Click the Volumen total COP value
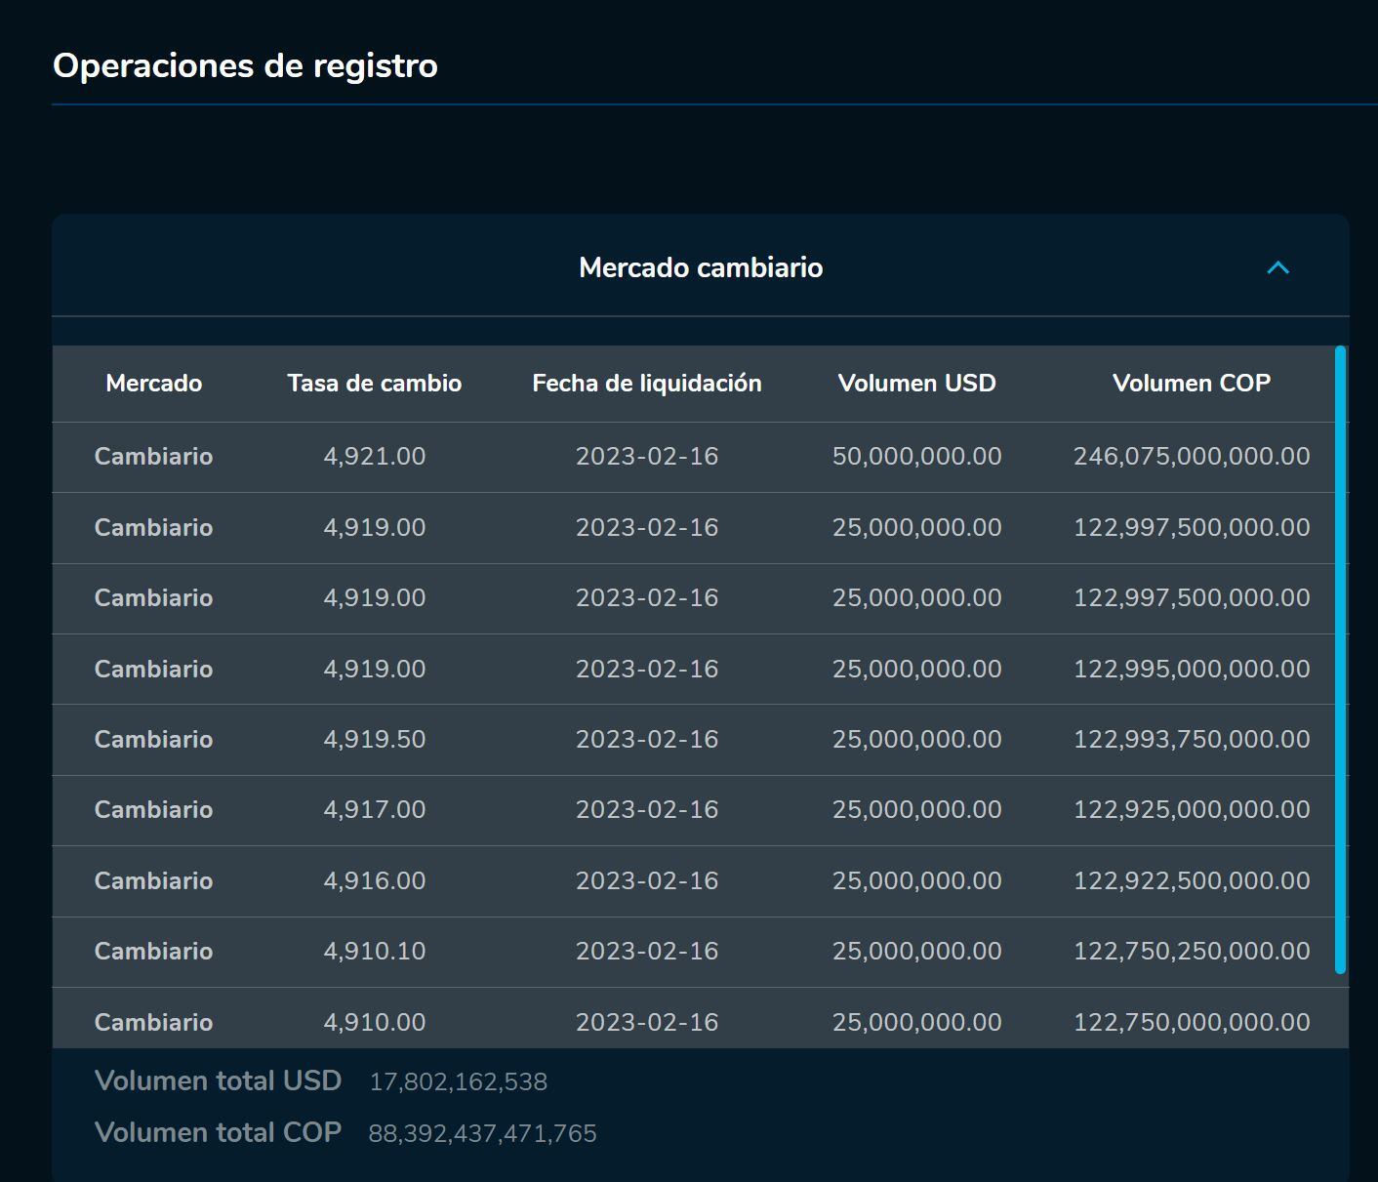1378x1182 pixels. coord(482,1134)
